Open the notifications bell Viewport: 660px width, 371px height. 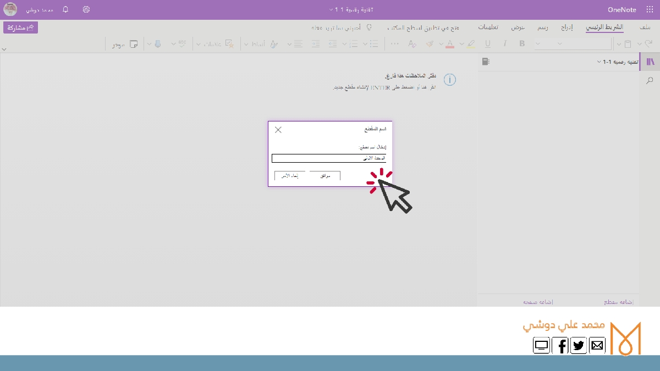pyautogui.click(x=66, y=10)
